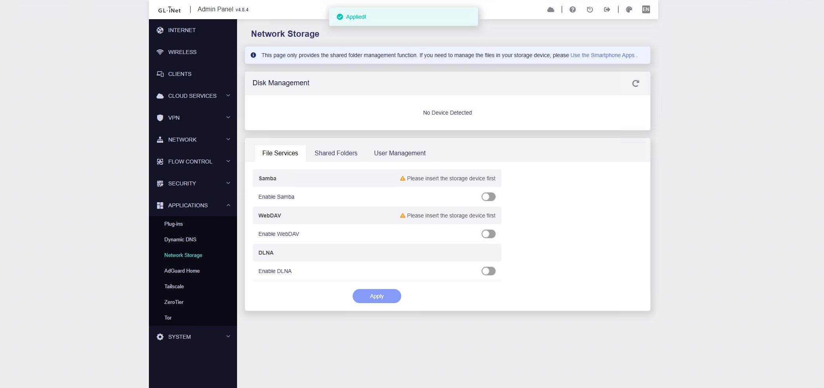This screenshot has width=824, height=388.
Task: Click the power reboot icon in the header
Action: pyautogui.click(x=590, y=10)
